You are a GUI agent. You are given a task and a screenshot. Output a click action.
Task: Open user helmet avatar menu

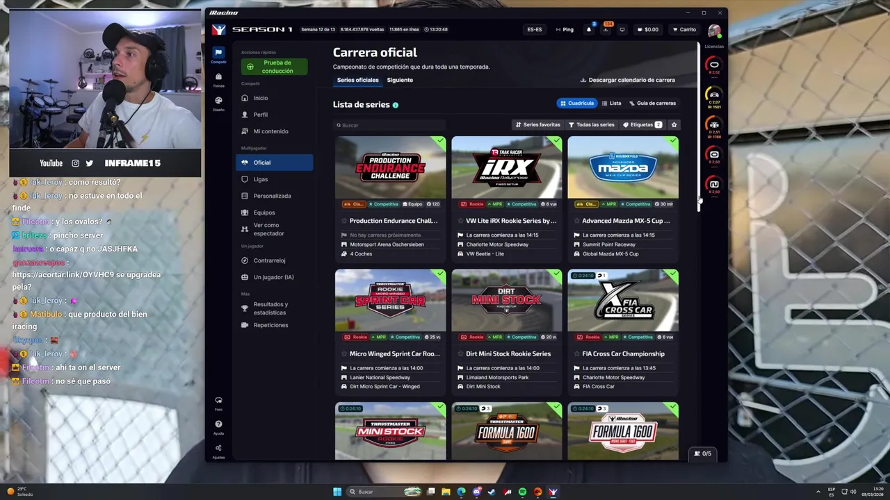(714, 30)
